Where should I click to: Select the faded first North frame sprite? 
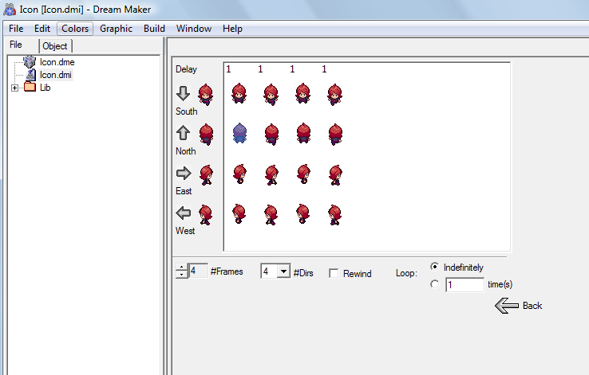[239, 133]
